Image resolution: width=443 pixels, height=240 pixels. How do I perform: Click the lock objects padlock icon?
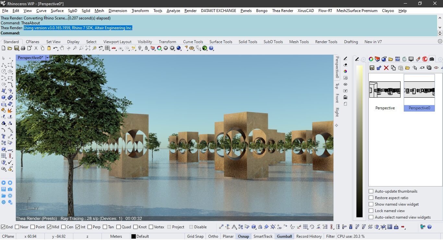click(x=146, y=48)
